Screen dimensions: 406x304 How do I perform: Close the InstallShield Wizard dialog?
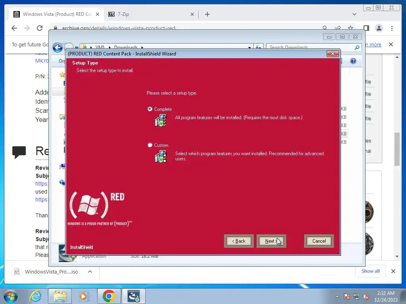(333, 53)
